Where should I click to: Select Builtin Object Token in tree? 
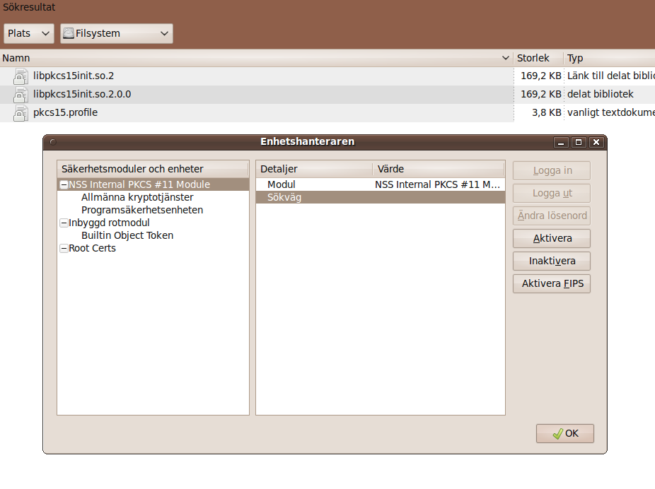[x=127, y=235]
